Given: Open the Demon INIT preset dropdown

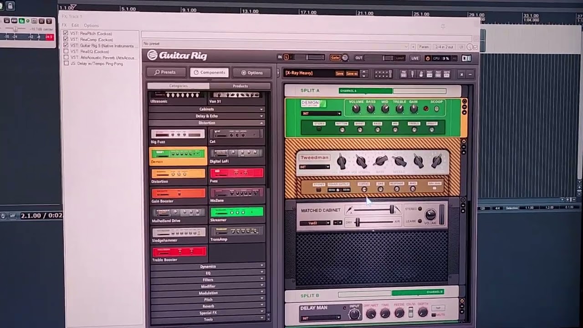Looking at the screenshot, I should (x=321, y=113).
